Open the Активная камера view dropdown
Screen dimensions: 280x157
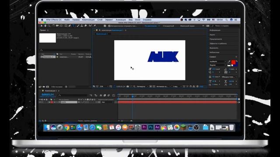point(164,86)
